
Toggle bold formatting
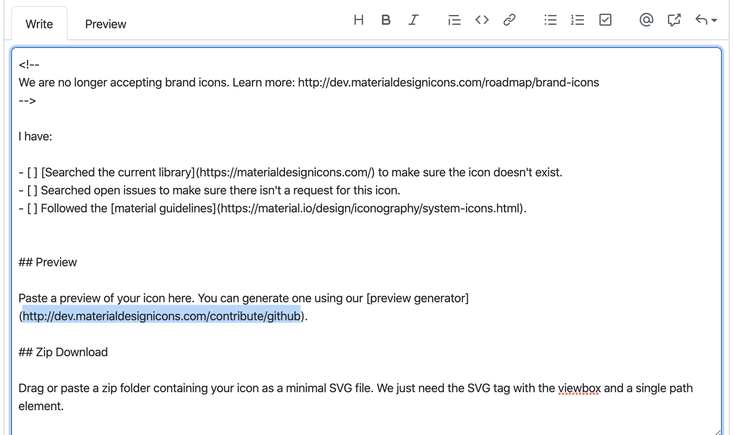pyautogui.click(x=385, y=20)
